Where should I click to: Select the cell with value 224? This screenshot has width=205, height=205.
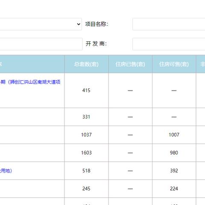coord(174,189)
